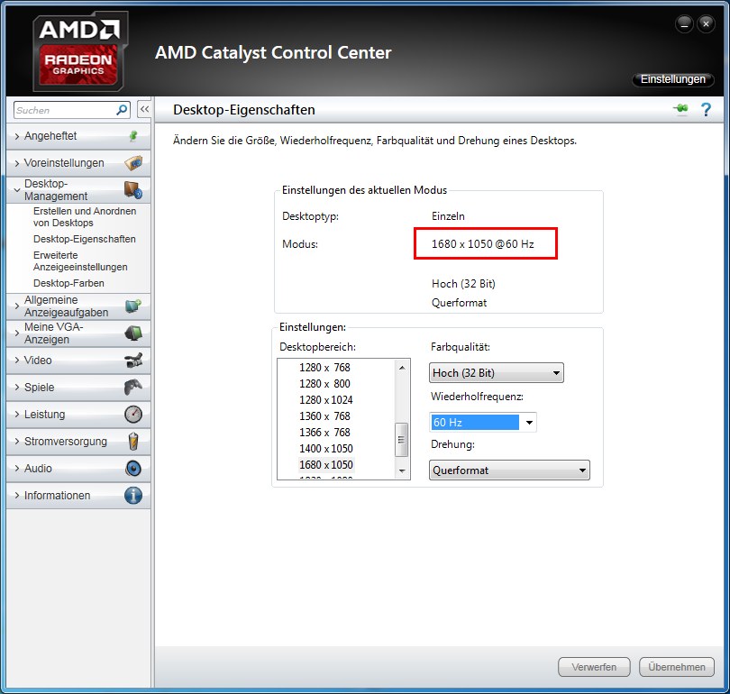Click the Desktop-Management icon
The width and height of the screenshot is (730, 694).
click(x=133, y=190)
